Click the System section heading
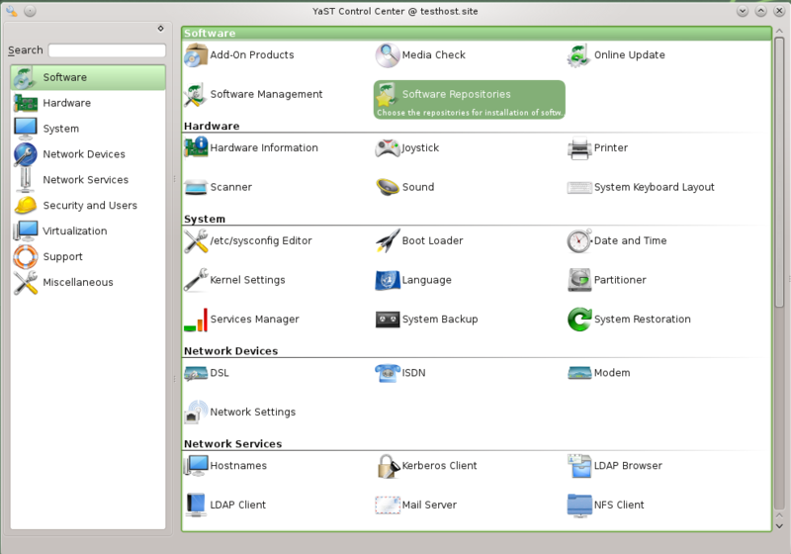 (x=205, y=219)
